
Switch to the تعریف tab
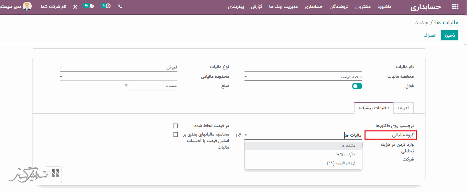click(403, 108)
